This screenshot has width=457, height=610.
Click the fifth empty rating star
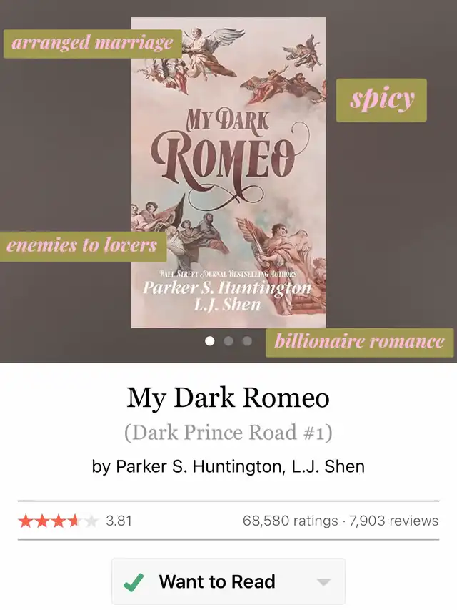click(x=91, y=521)
